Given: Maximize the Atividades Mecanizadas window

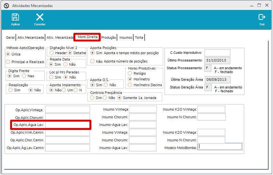Looking at the screenshot, I should point(259,5).
